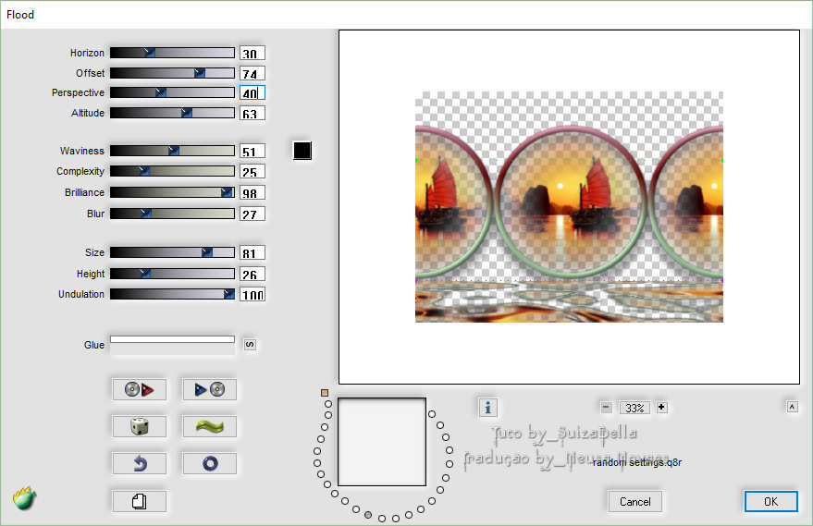
Task: Adjust the Perspective slider
Action: 172,92
